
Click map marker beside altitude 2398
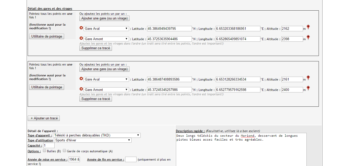pyautogui.click(x=308, y=38)
